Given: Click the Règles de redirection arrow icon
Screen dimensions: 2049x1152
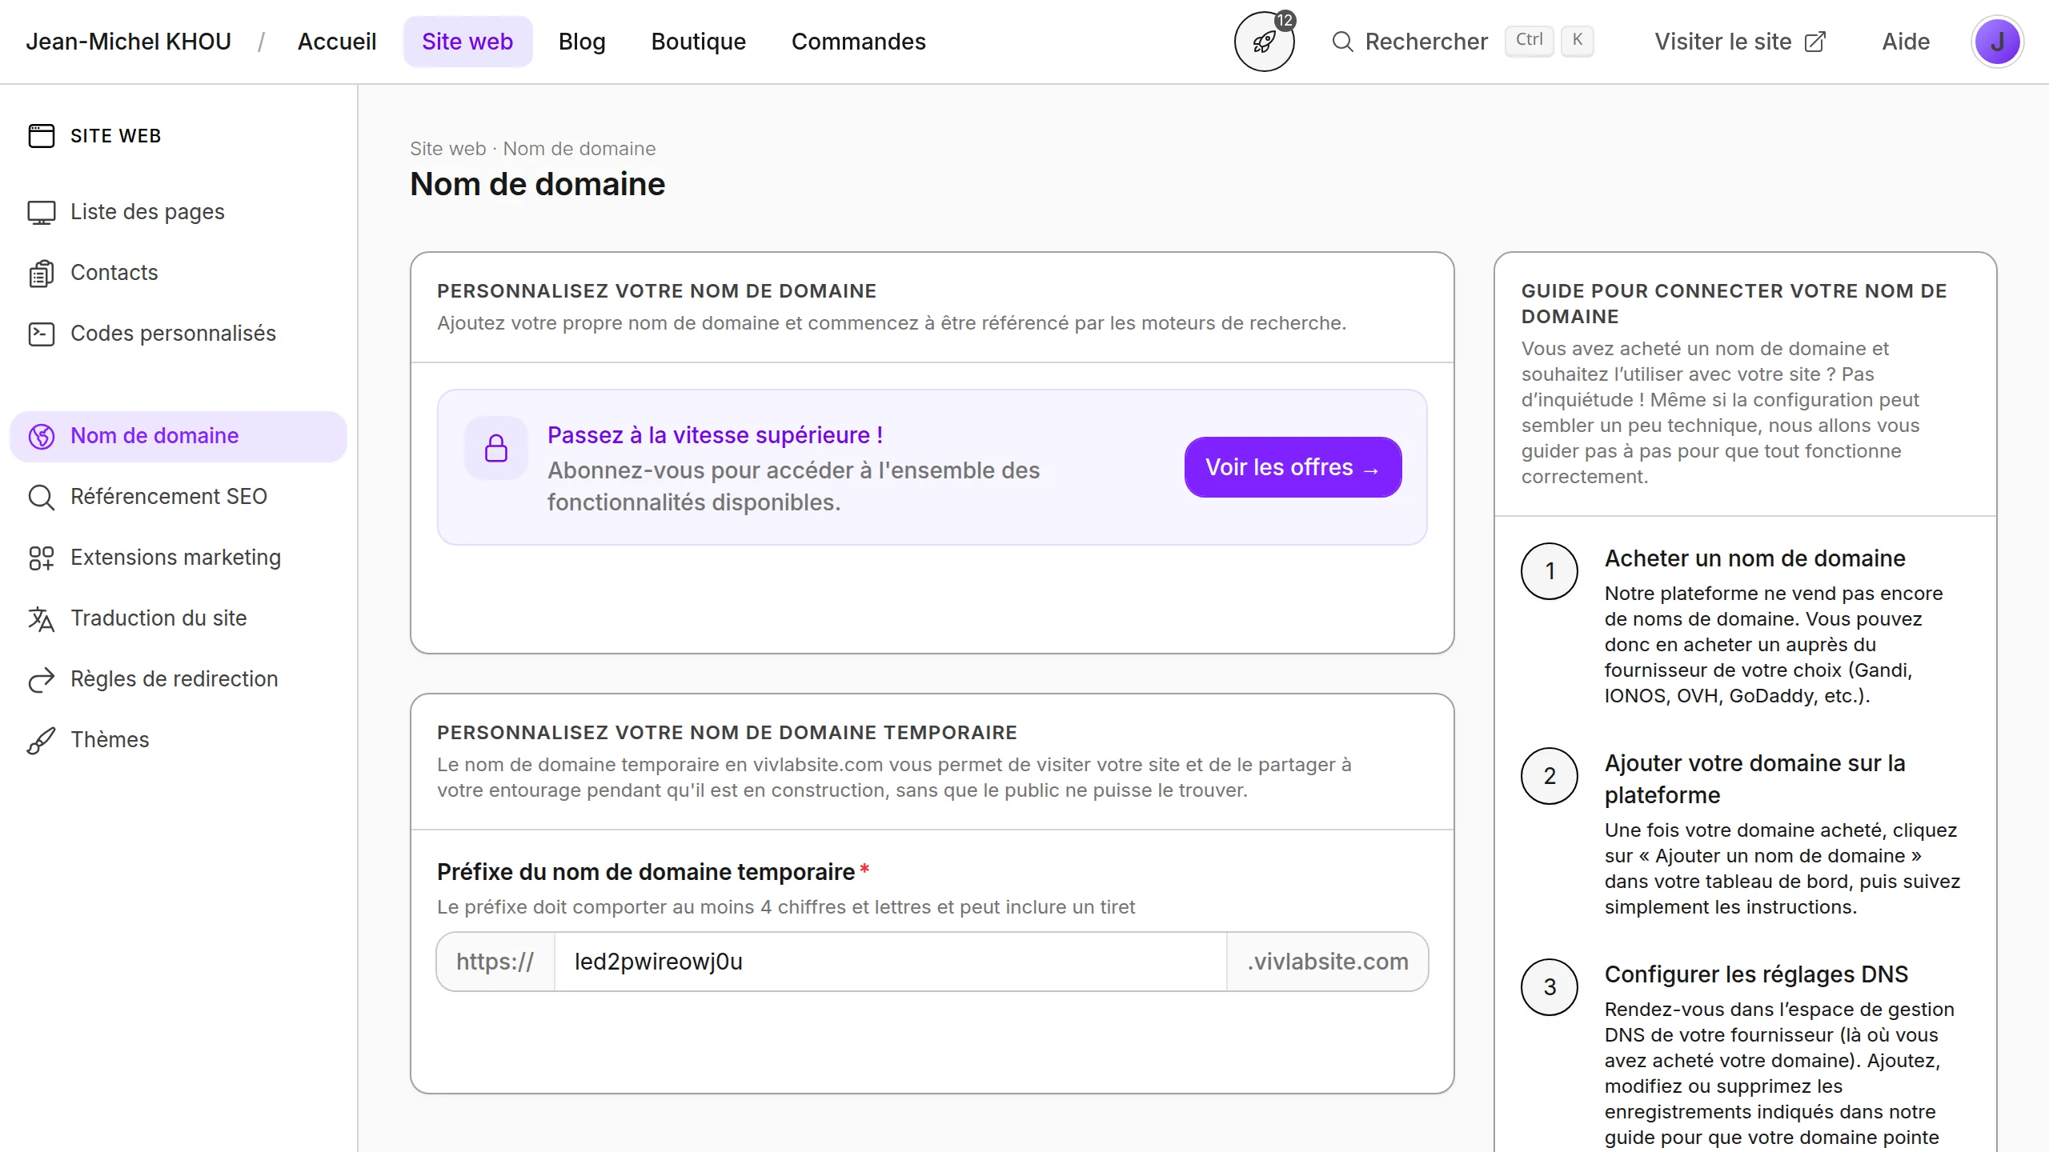Looking at the screenshot, I should (42, 679).
